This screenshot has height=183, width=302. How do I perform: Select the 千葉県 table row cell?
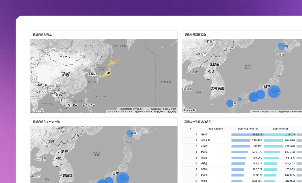[204, 163]
